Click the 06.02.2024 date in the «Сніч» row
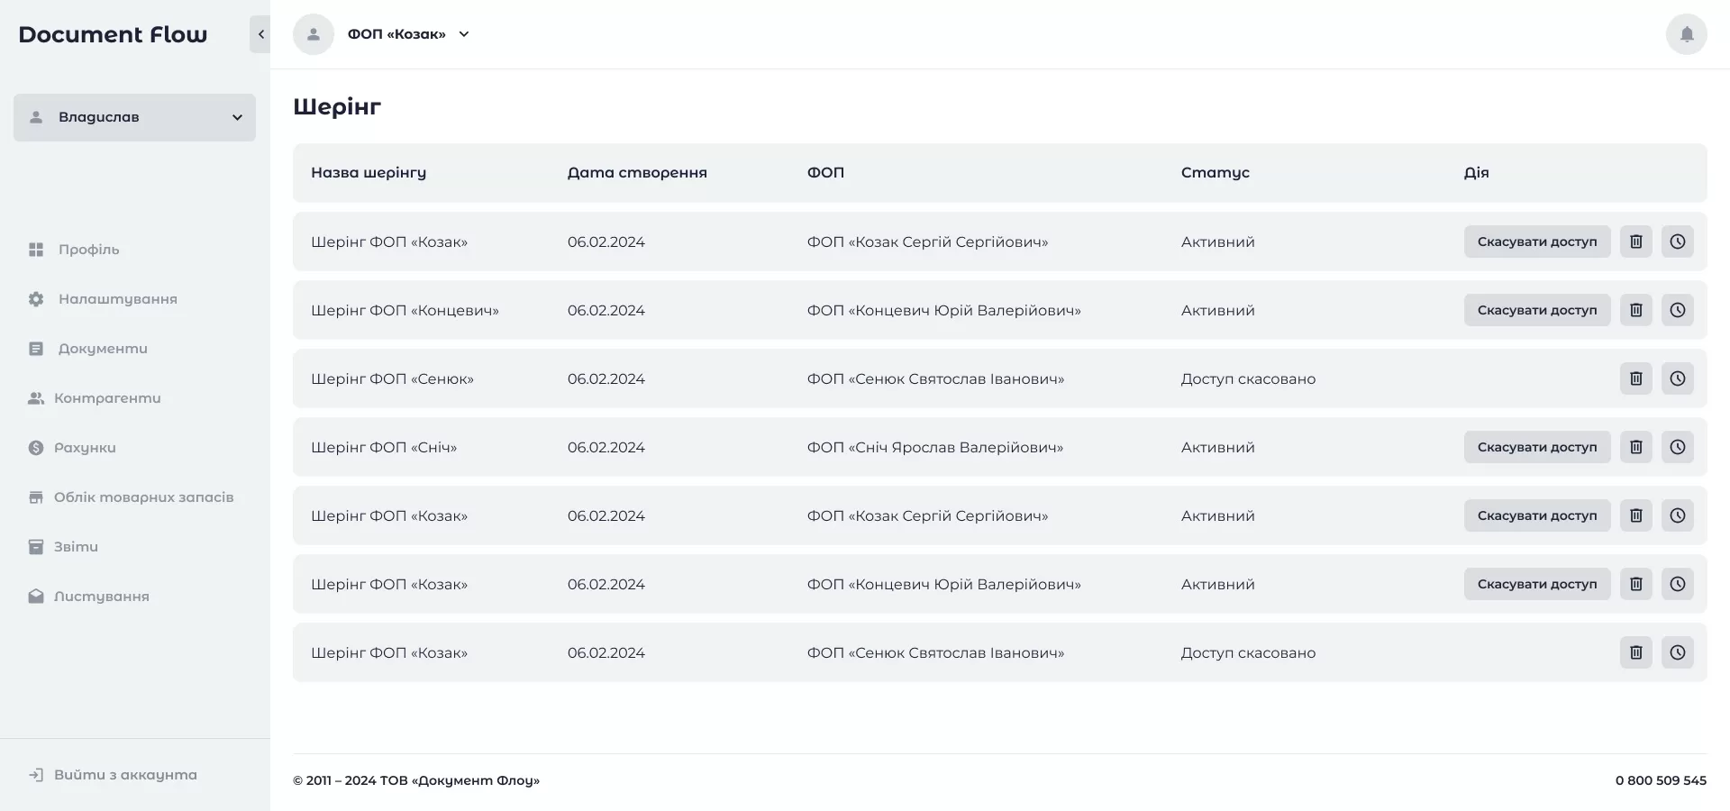 pyautogui.click(x=606, y=447)
